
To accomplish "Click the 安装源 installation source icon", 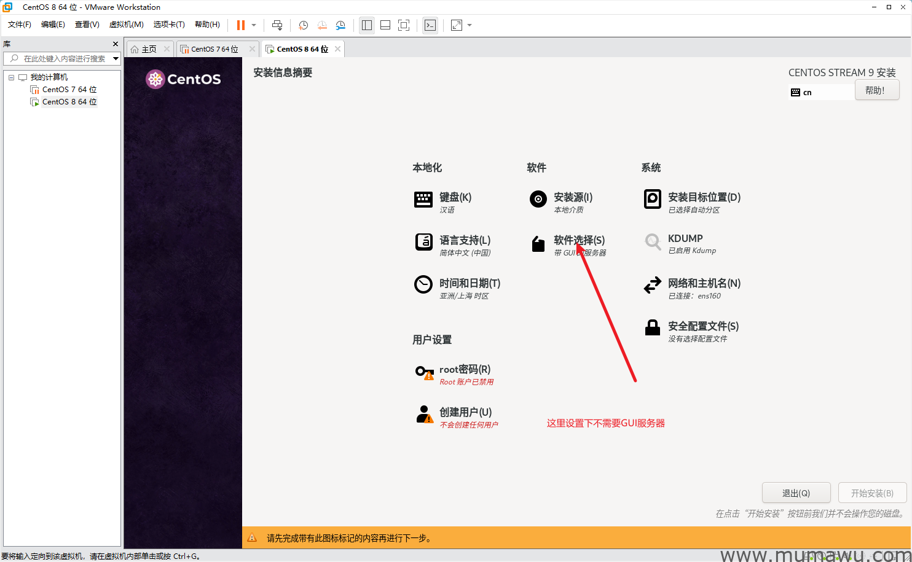I will point(538,199).
